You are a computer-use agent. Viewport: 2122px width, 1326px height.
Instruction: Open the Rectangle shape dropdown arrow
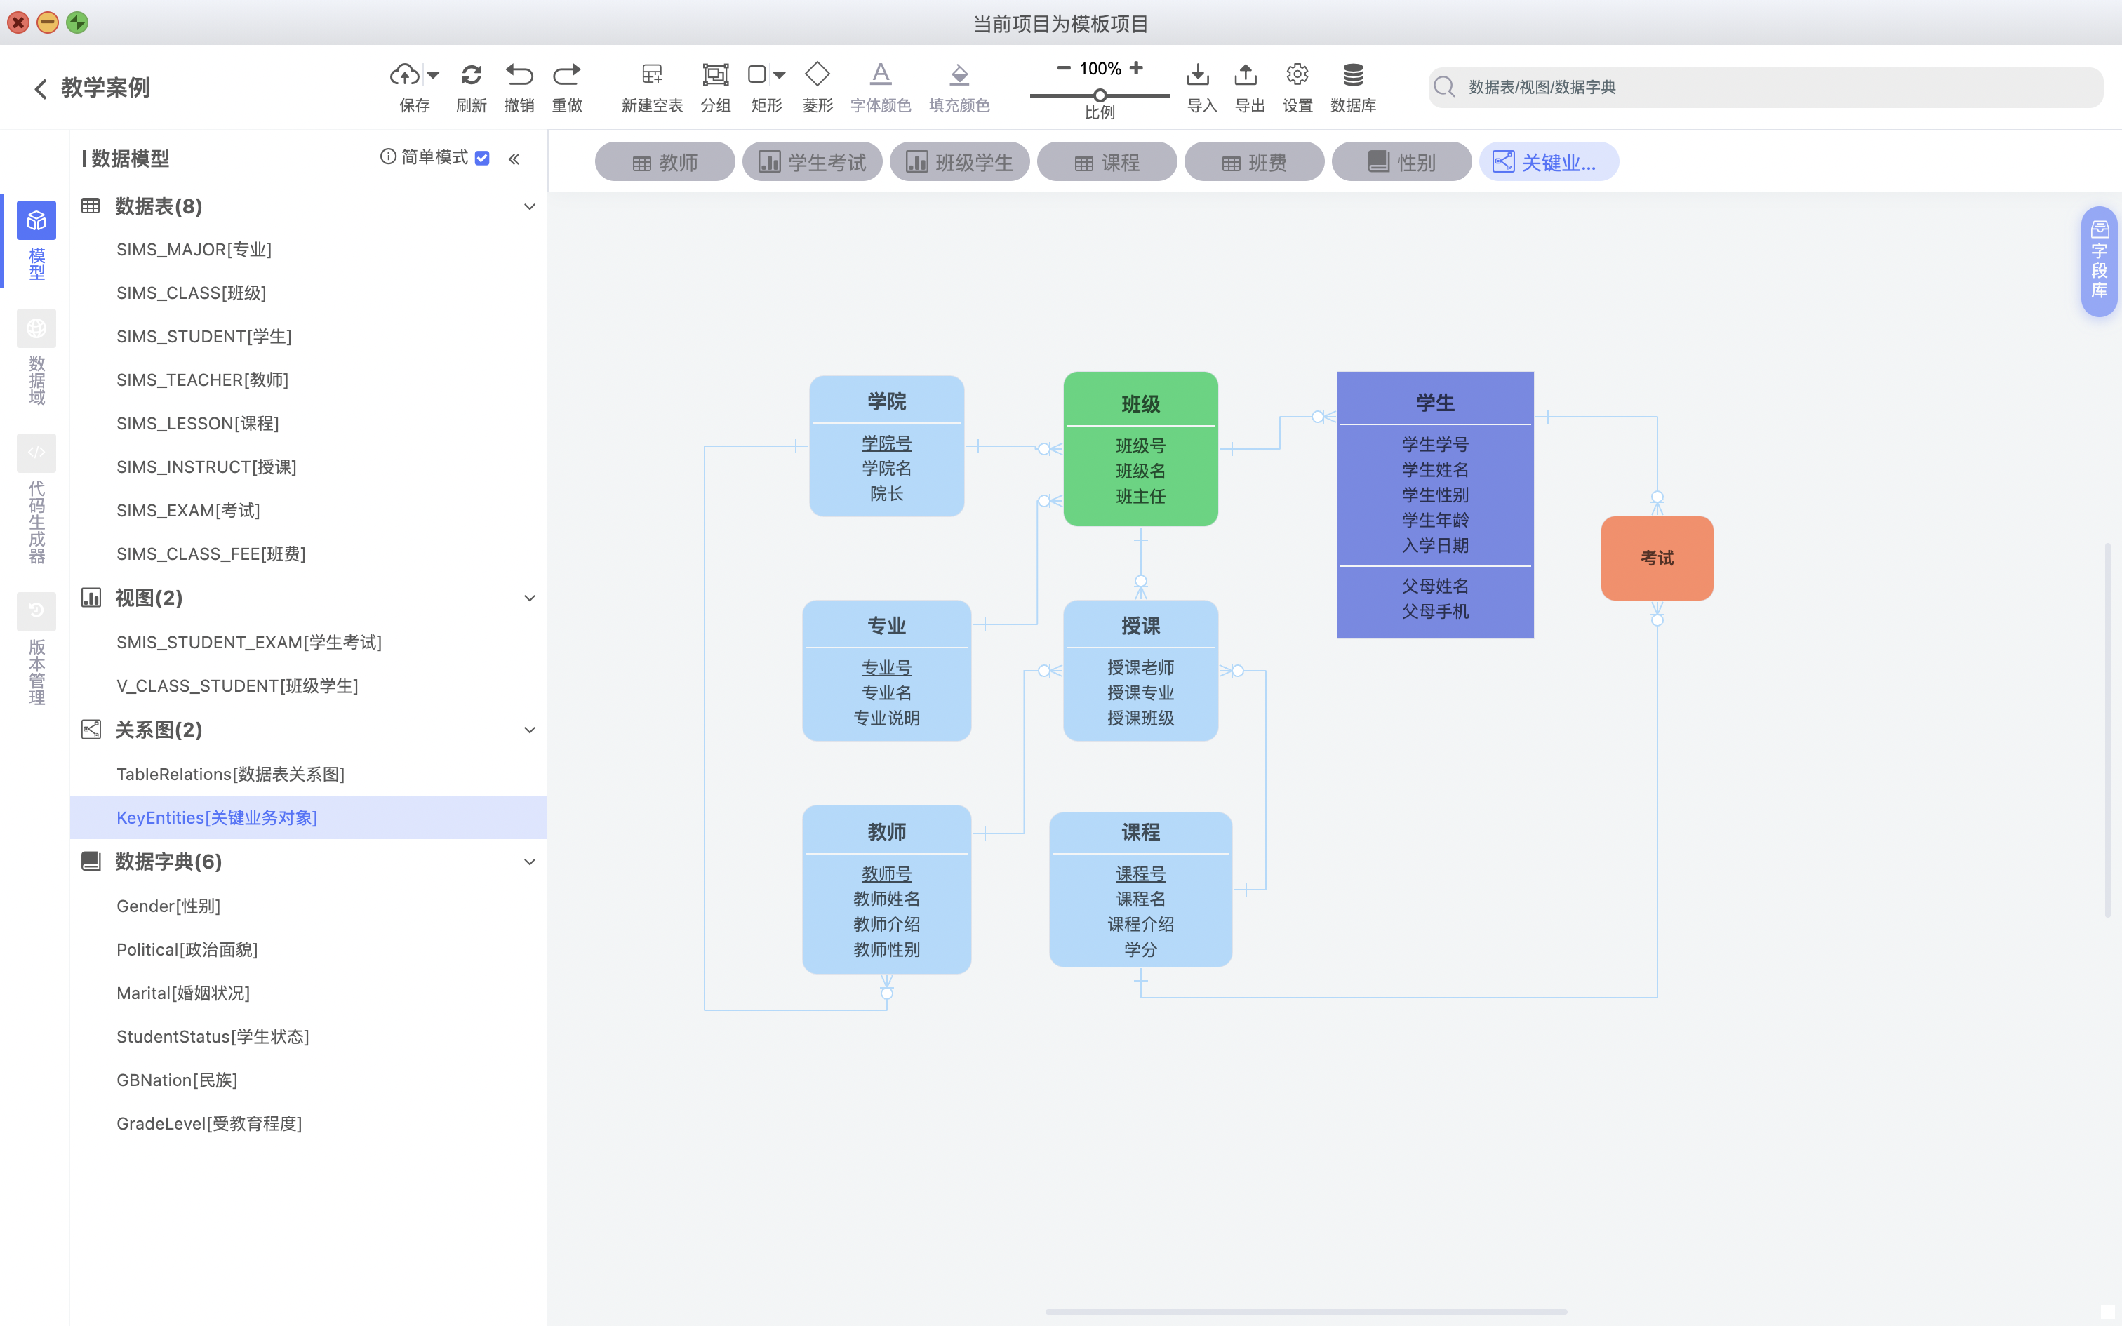[x=780, y=74]
